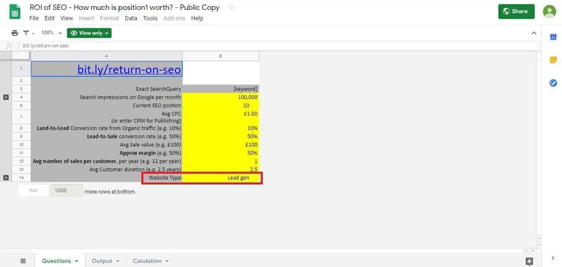Click the green Share button

(517, 12)
